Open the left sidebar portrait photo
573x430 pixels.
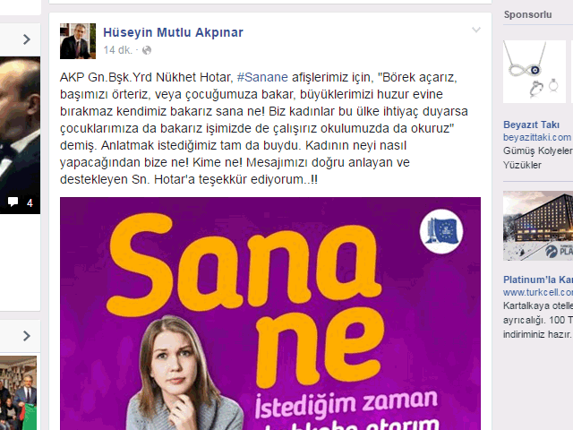(x=20, y=135)
